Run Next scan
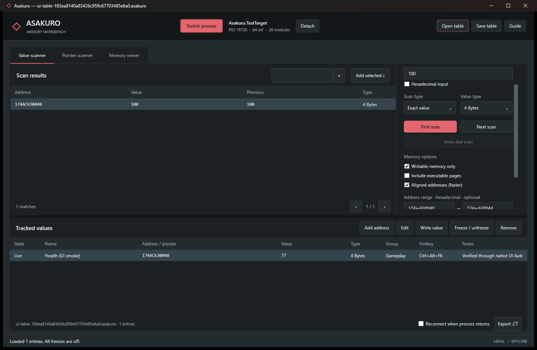The image size is (537, 350). pos(486,127)
